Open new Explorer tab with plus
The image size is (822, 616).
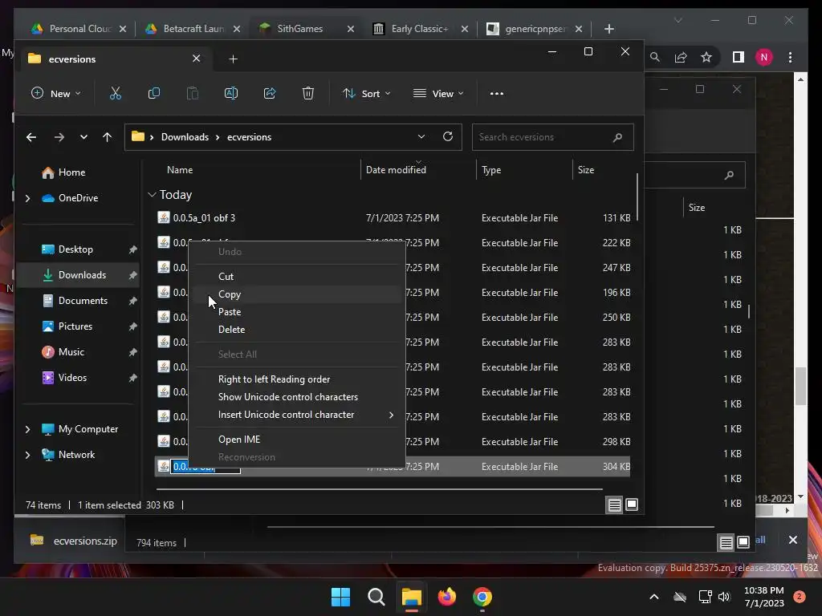(234, 59)
